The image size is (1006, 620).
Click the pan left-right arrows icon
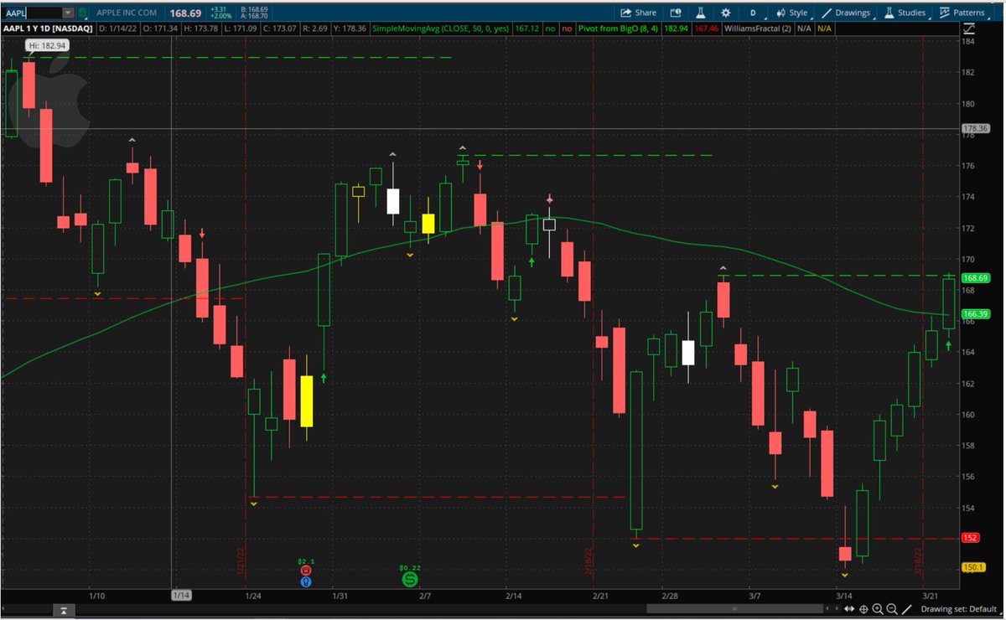point(849,609)
